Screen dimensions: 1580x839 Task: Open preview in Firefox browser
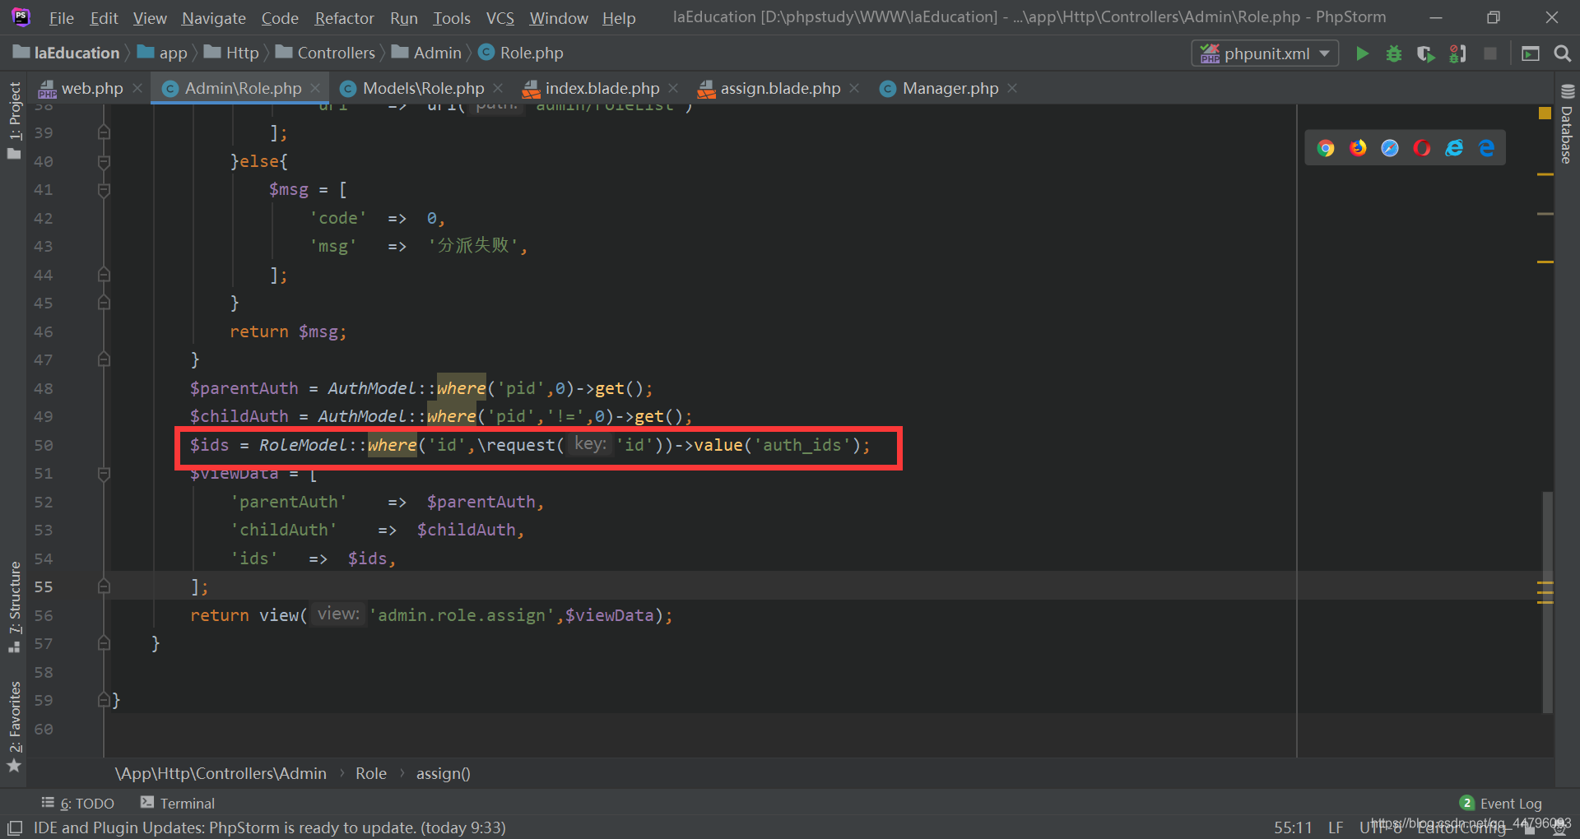coord(1358,148)
